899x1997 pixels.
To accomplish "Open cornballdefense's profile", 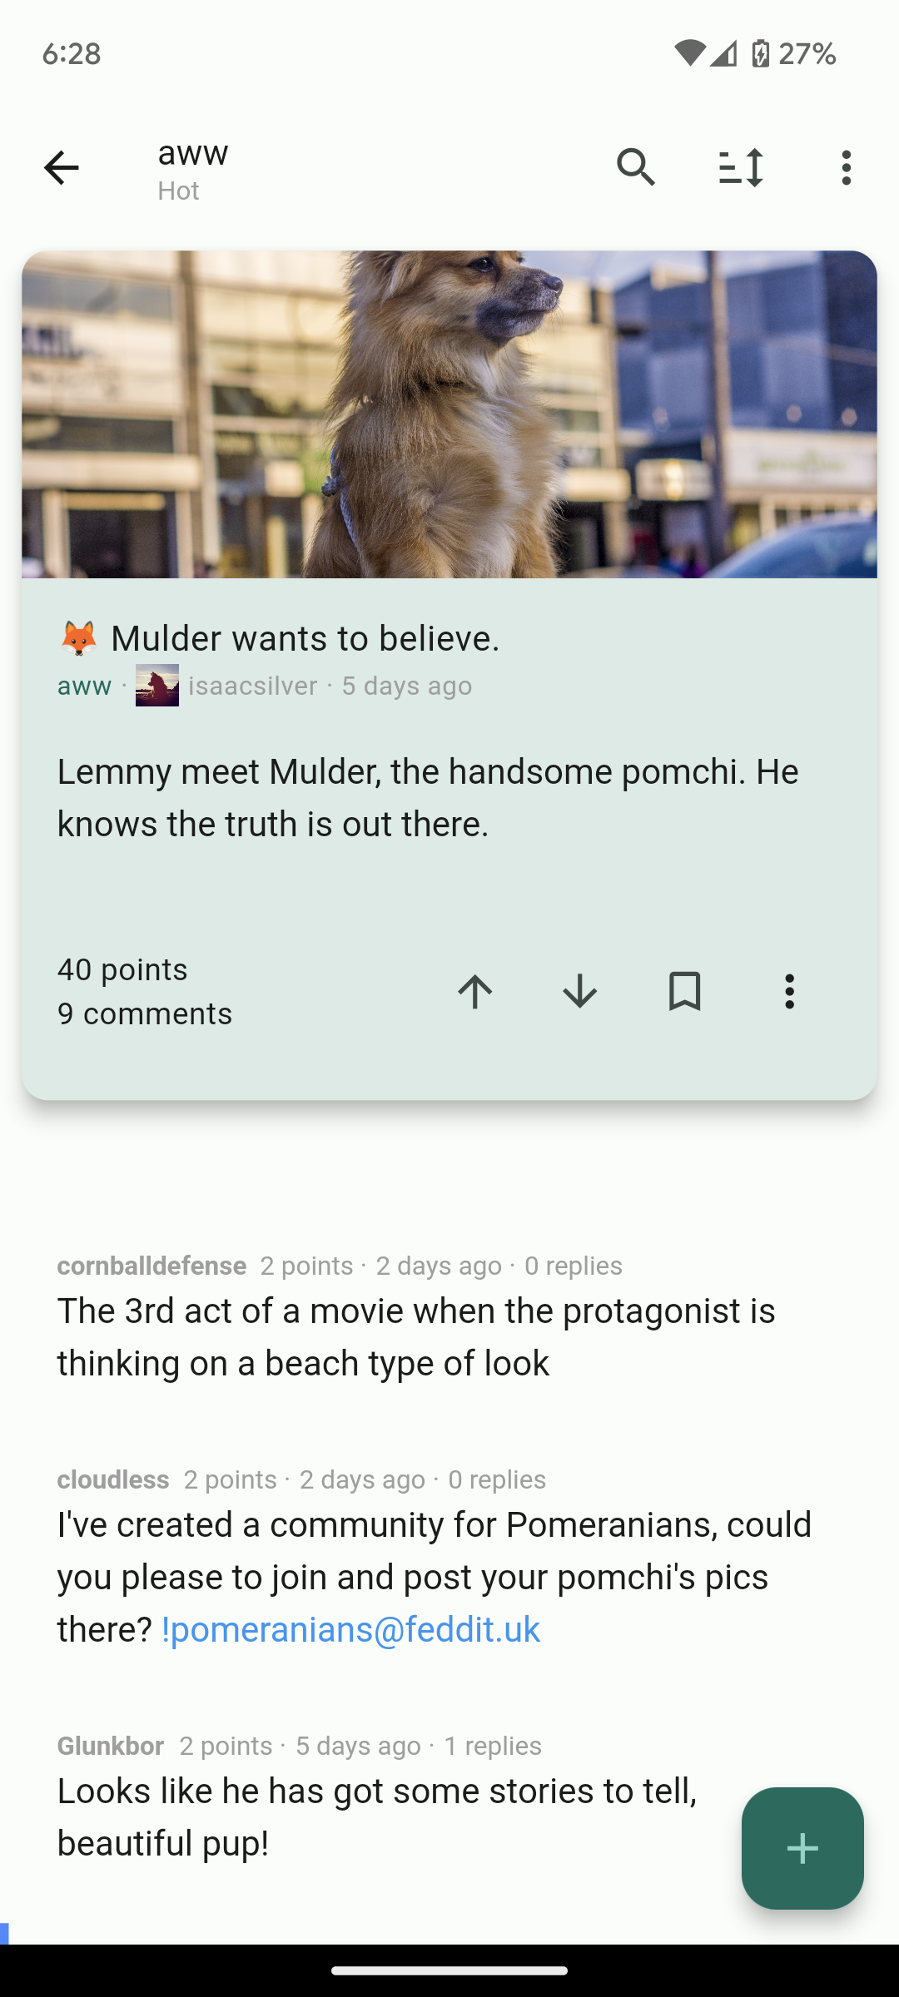I will [151, 1266].
